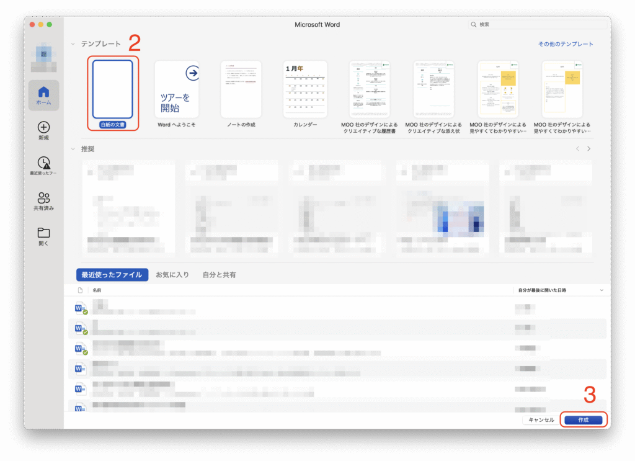Sort the file list by the 名前 column
Screen dimensions: 635x461
point(97,290)
